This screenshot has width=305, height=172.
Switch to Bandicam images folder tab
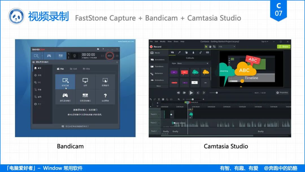pos(86,69)
